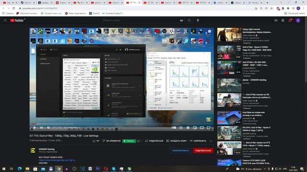The height and width of the screenshot is (172, 307).
Task: Click the 'СПОНСИРОВАТЬ' button
Action: (x=180, y=150)
